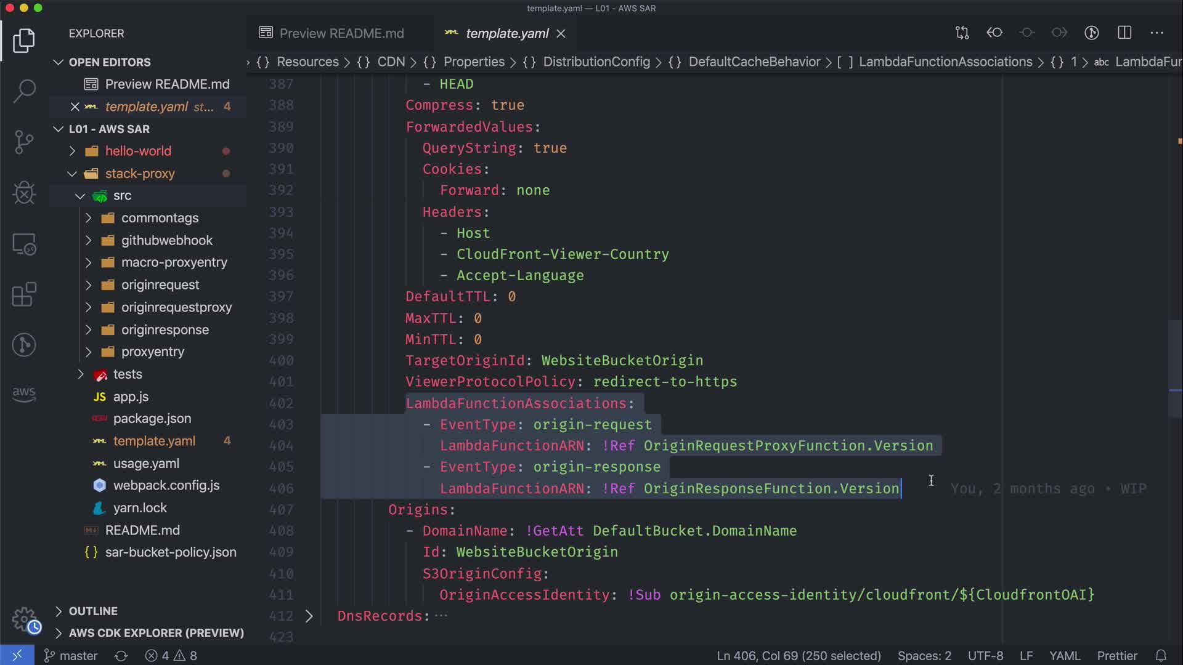This screenshot has width=1183, height=665.
Task: Open the Extensions view
Action: (24, 294)
